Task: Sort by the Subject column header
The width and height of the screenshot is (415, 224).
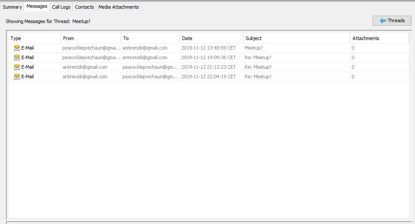Action: pos(296,38)
